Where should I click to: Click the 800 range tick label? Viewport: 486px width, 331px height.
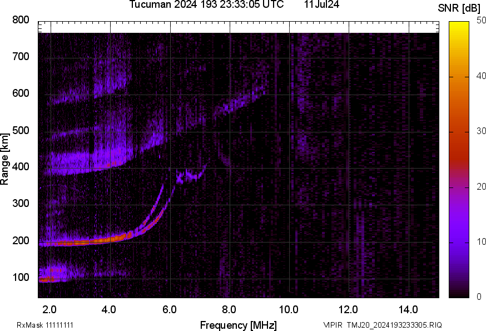pyautogui.click(x=21, y=20)
